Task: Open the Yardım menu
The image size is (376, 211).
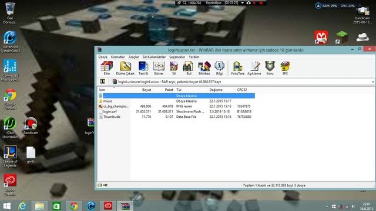Action: tap(194, 57)
